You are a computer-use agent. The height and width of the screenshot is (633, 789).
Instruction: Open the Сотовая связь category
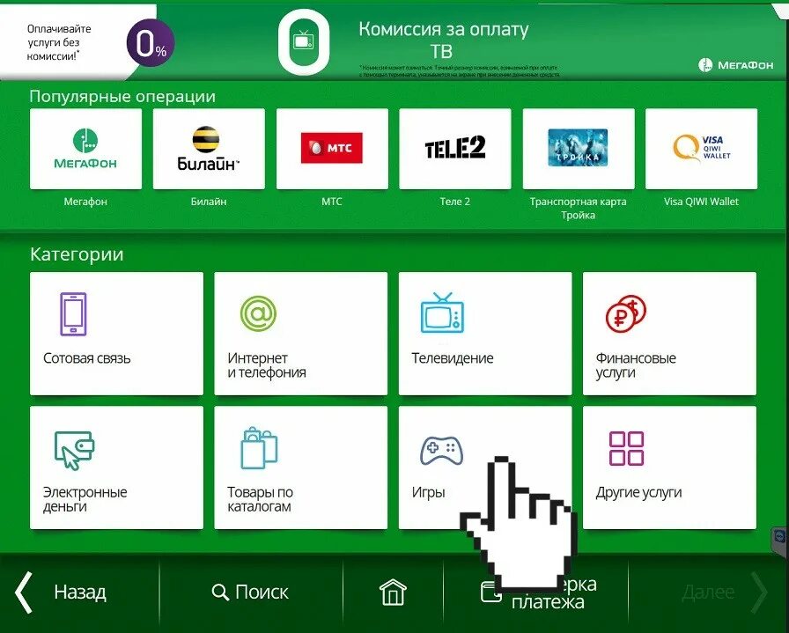pos(117,334)
